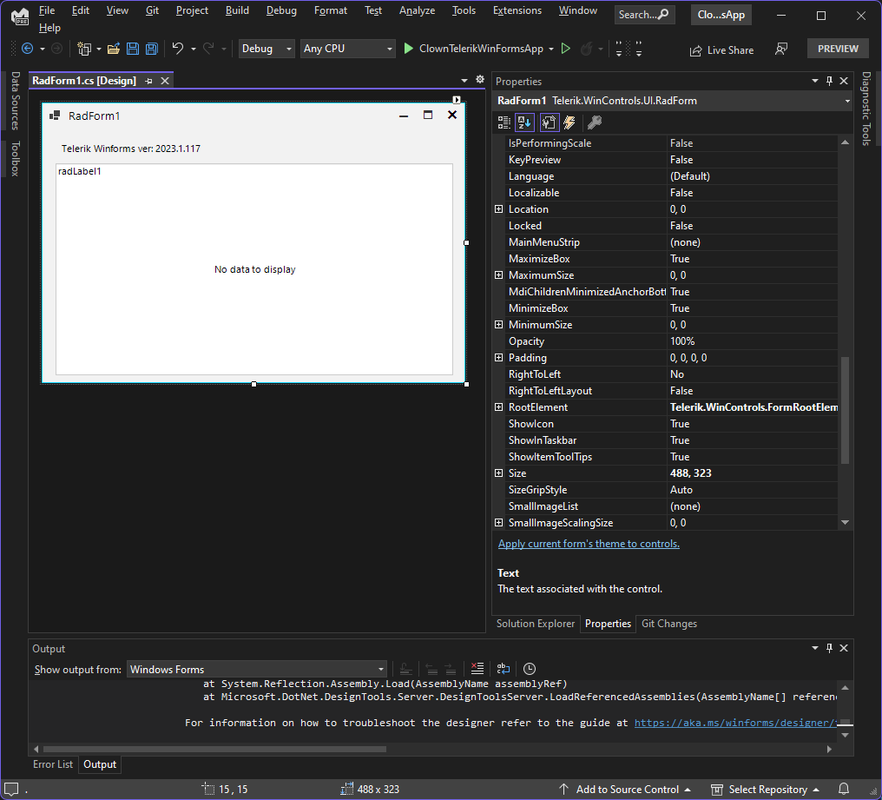The image size is (882, 800).
Task: Switch to the Solution Explorer tab
Action: (x=535, y=624)
